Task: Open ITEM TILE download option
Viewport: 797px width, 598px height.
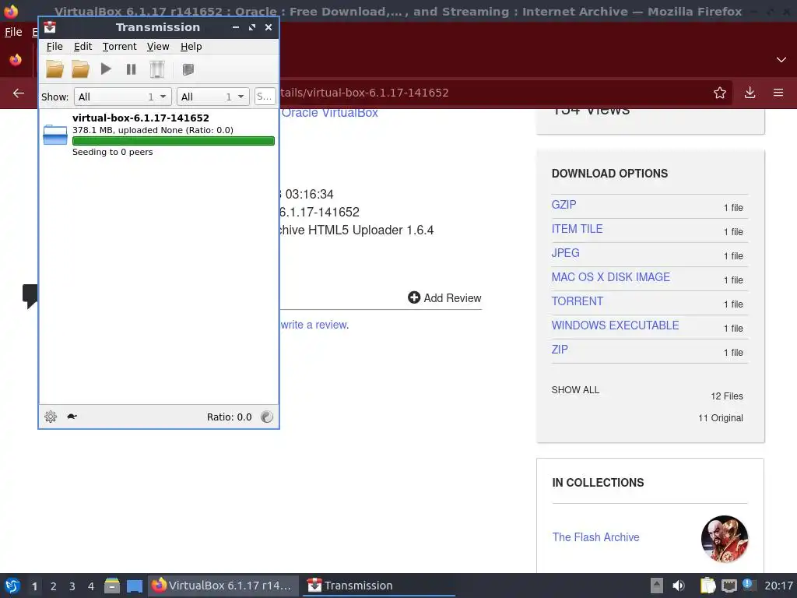Action: (x=577, y=229)
